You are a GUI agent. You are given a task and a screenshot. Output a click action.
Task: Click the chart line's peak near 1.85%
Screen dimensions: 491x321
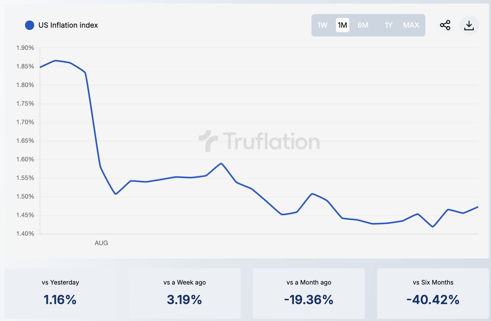click(x=55, y=61)
